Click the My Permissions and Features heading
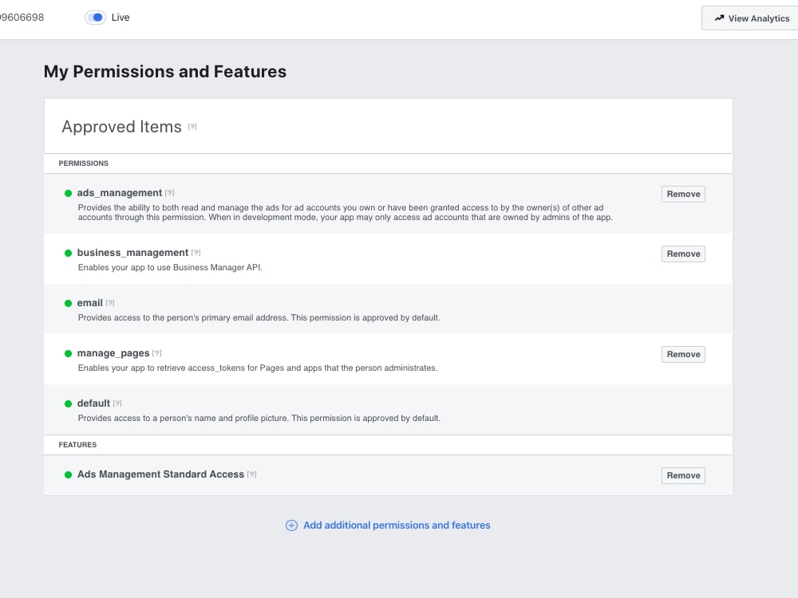 coord(164,72)
